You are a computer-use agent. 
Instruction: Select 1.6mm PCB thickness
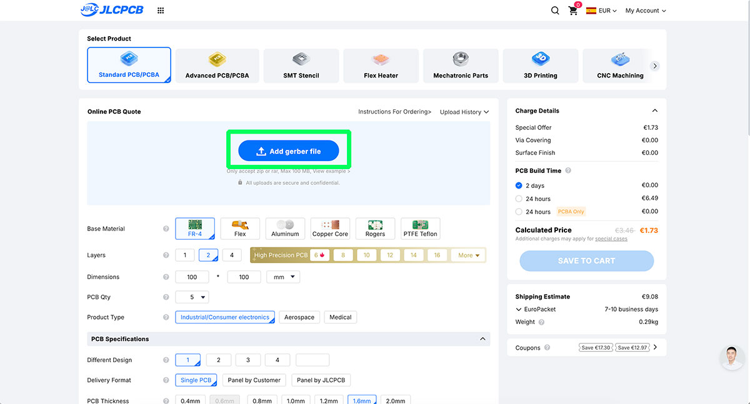click(x=362, y=400)
